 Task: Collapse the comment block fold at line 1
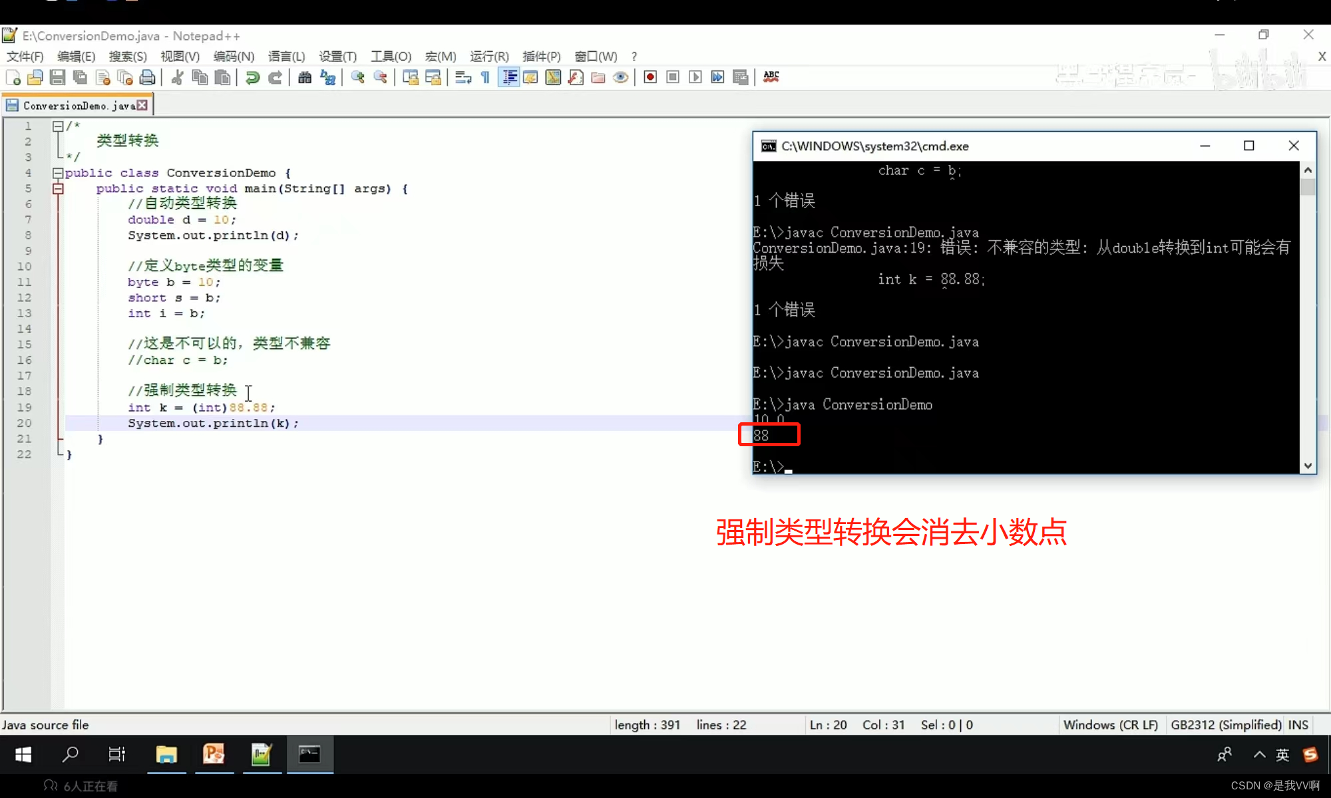[x=58, y=126]
